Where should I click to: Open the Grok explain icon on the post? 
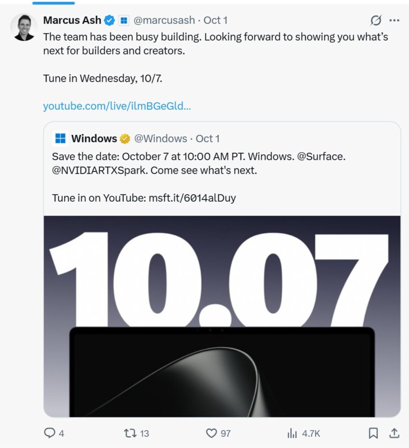pos(376,20)
